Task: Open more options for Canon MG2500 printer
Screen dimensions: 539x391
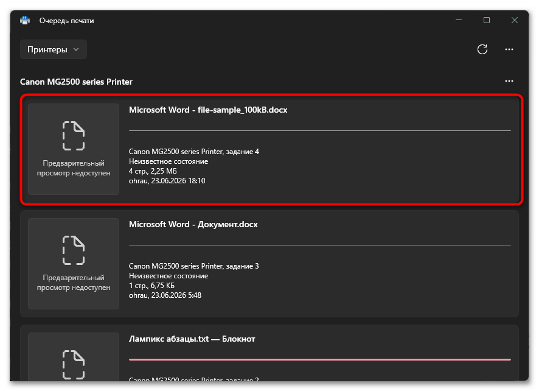Action: coord(509,81)
